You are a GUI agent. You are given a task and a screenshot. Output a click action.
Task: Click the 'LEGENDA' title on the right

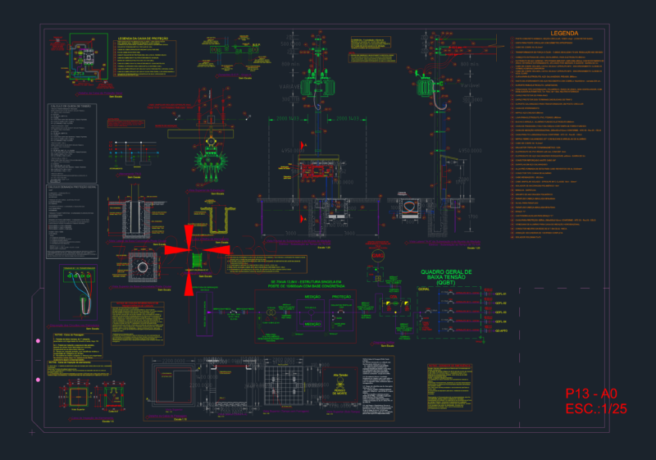click(x=564, y=33)
